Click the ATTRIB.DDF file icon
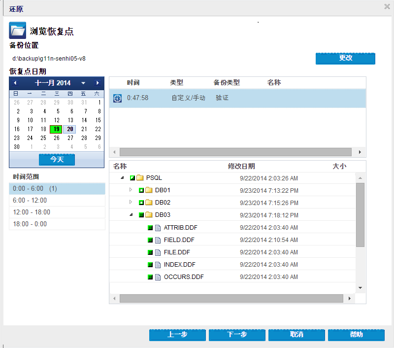394x348 pixels. pyautogui.click(x=158, y=228)
